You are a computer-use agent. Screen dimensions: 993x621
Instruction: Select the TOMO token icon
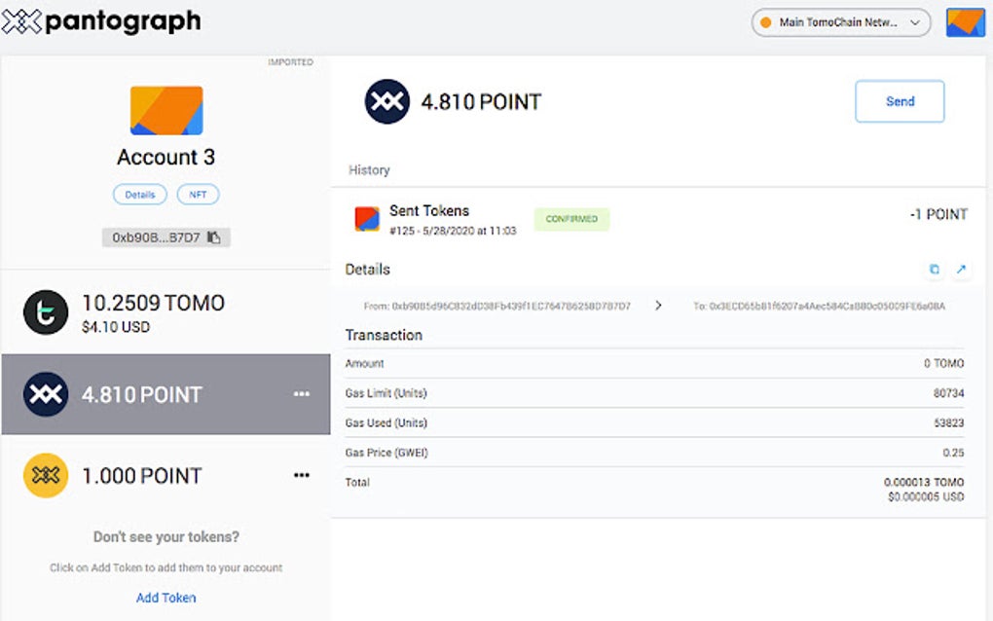[x=44, y=311]
